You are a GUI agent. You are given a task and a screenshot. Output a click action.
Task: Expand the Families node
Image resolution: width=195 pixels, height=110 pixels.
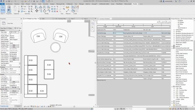click(x=172, y=101)
